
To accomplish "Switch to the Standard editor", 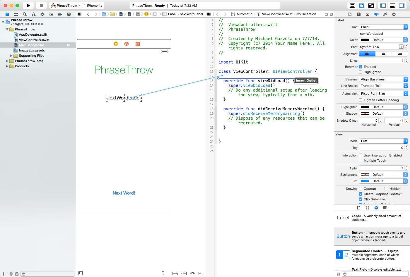I will [352, 6].
